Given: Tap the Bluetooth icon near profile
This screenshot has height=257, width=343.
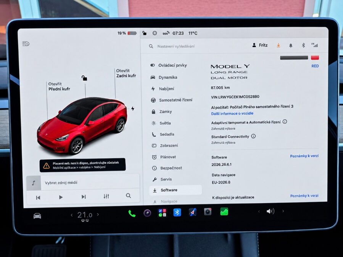Looking at the screenshot, I should coord(303,45).
